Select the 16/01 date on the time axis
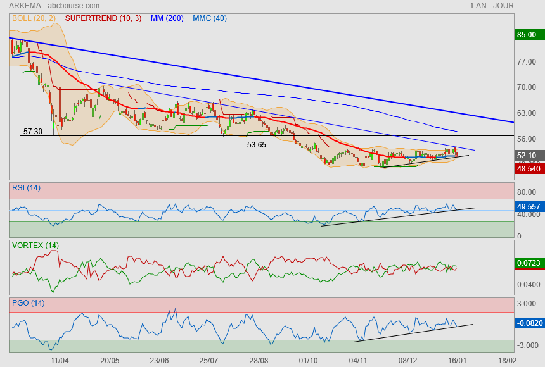The width and height of the screenshot is (545, 367). click(456, 360)
